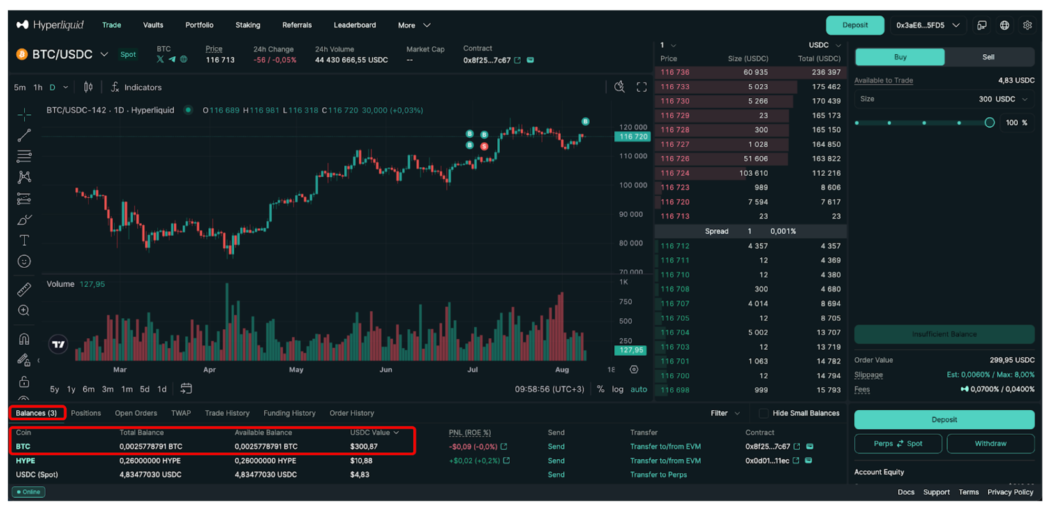
Task: Switch to the Trade History tab
Action: click(x=227, y=413)
